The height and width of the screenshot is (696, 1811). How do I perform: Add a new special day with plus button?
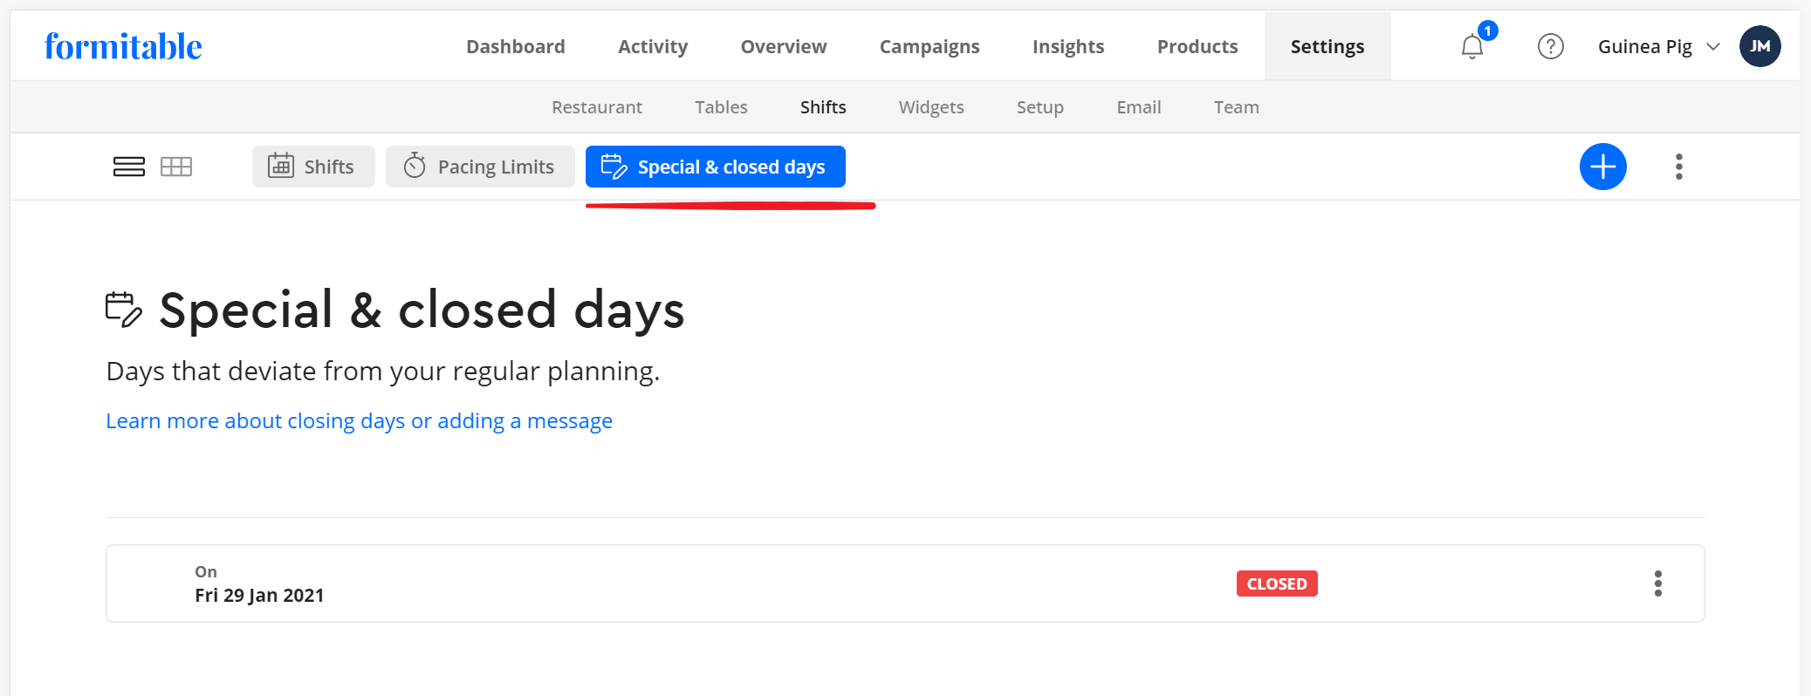click(x=1602, y=167)
